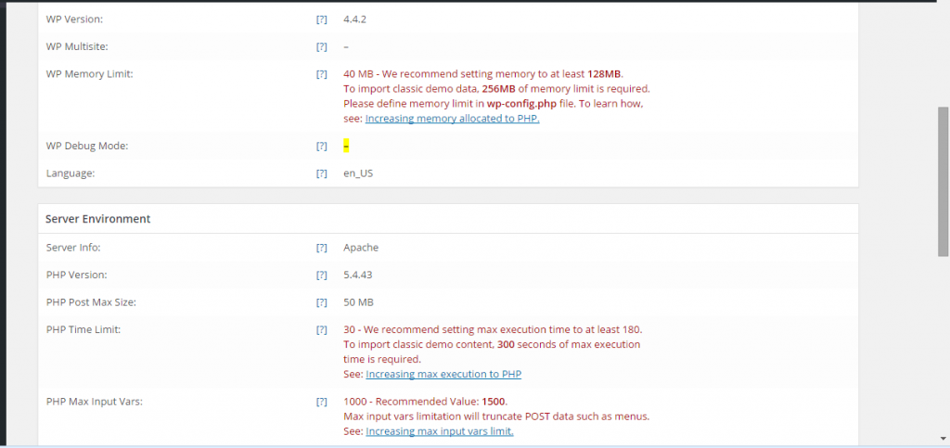Click the PHP version value 5.4.43
The width and height of the screenshot is (950, 448).
359,275
